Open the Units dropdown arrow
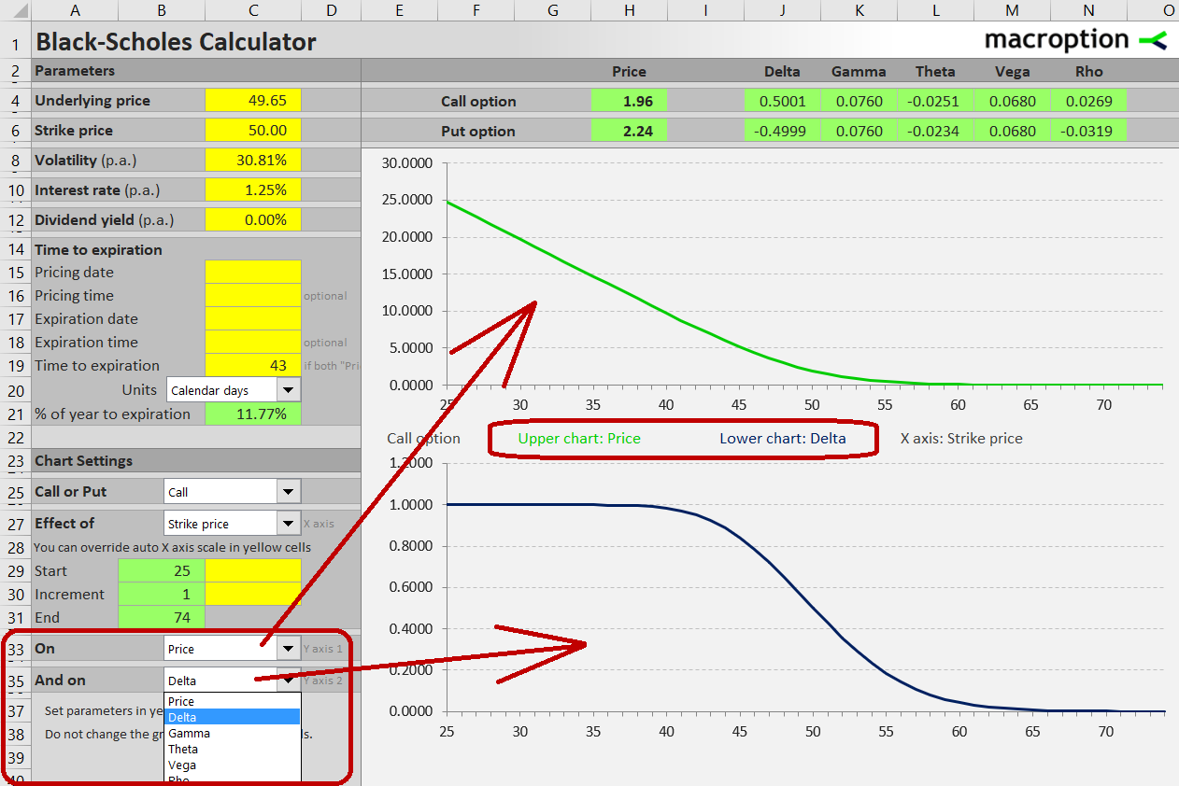Viewport: 1179px width, 786px height. (x=289, y=390)
